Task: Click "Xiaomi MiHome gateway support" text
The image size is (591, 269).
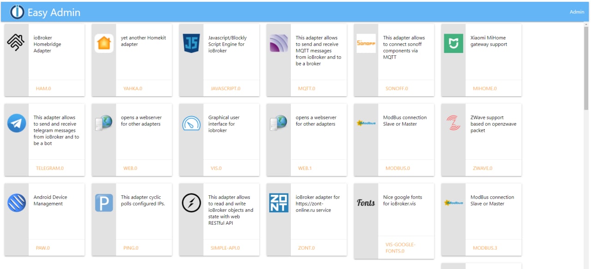Action: tap(488, 41)
